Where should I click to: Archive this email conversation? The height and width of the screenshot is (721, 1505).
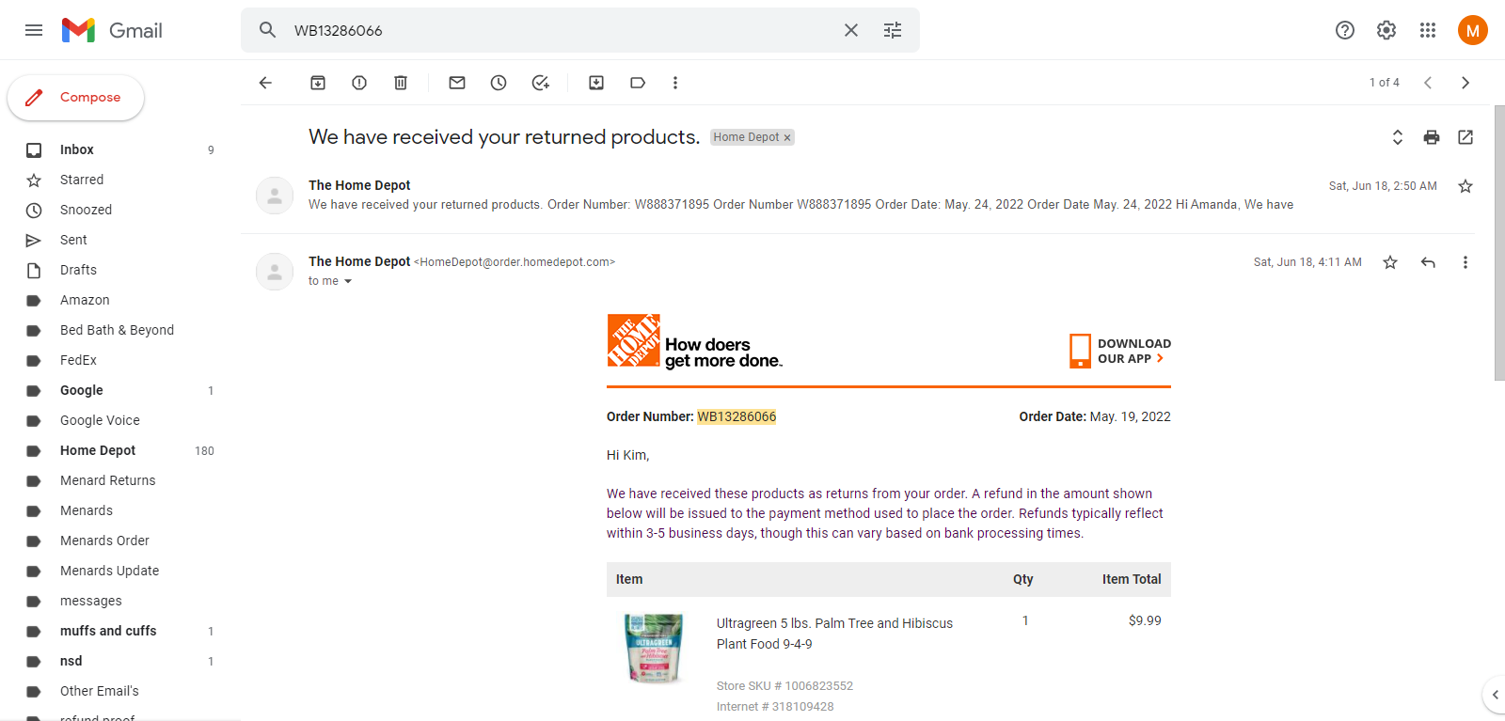click(x=318, y=83)
